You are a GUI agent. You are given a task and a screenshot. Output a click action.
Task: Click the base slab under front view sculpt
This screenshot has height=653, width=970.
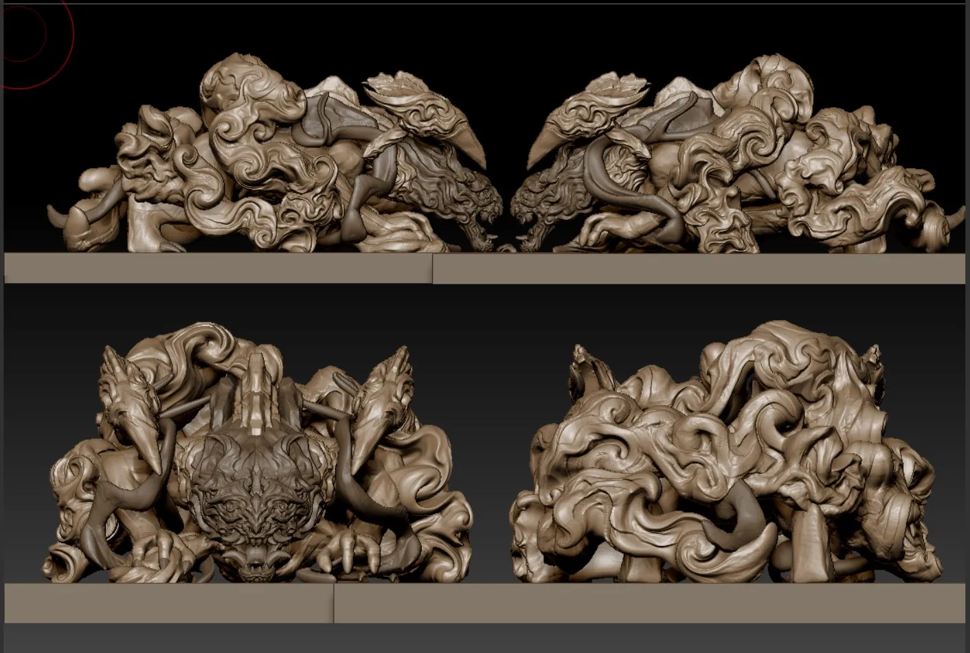pos(168,603)
